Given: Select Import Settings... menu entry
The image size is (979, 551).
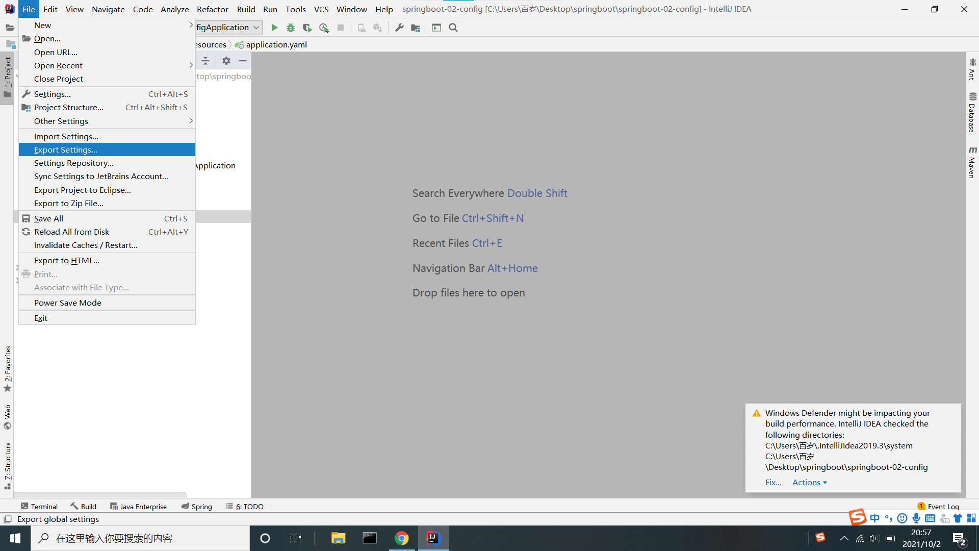Looking at the screenshot, I should pyautogui.click(x=107, y=136).
